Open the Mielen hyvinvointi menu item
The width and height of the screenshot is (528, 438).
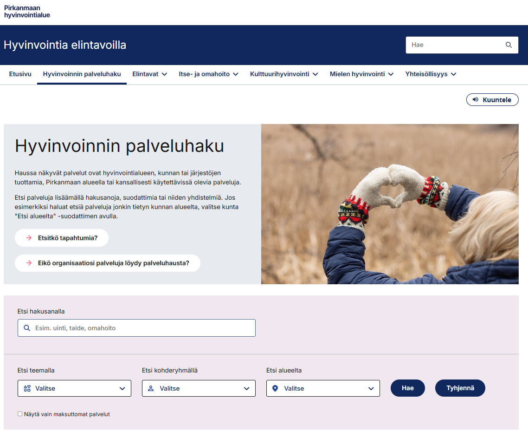pyautogui.click(x=357, y=74)
